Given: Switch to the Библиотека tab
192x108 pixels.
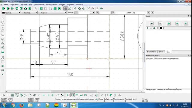Looking at the screenshot, I should (151, 52).
